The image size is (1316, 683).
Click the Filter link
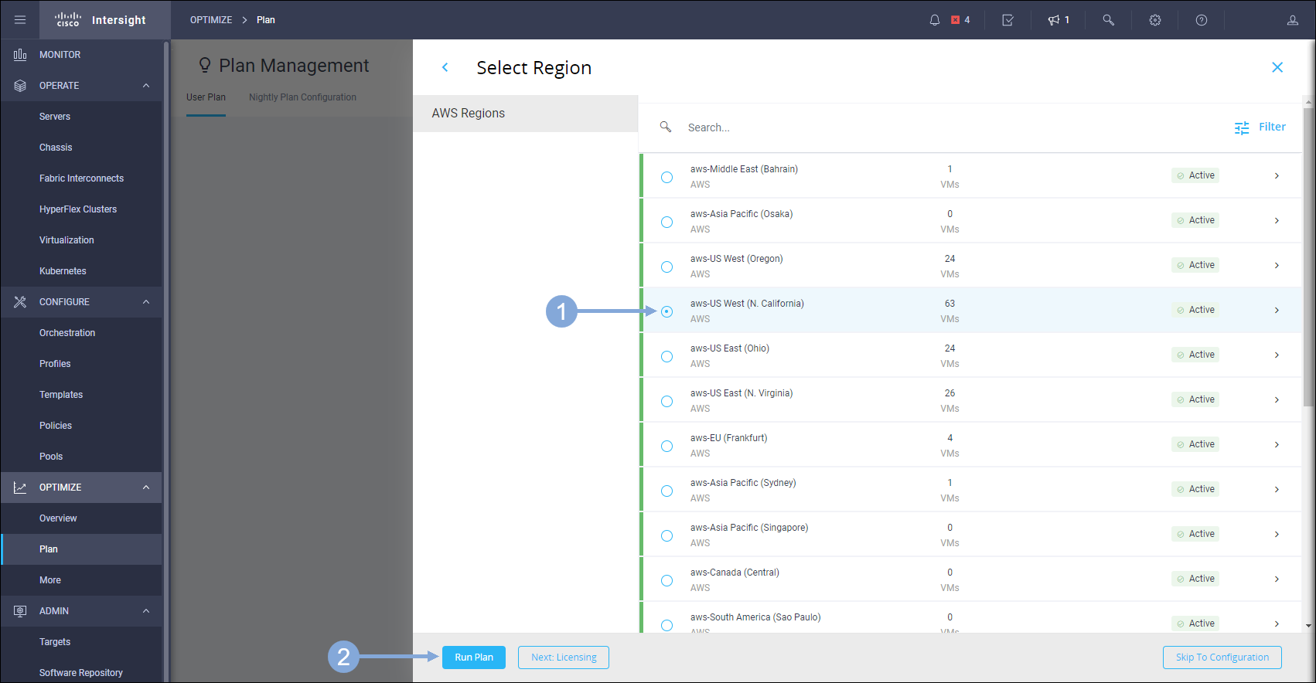[x=1272, y=127]
